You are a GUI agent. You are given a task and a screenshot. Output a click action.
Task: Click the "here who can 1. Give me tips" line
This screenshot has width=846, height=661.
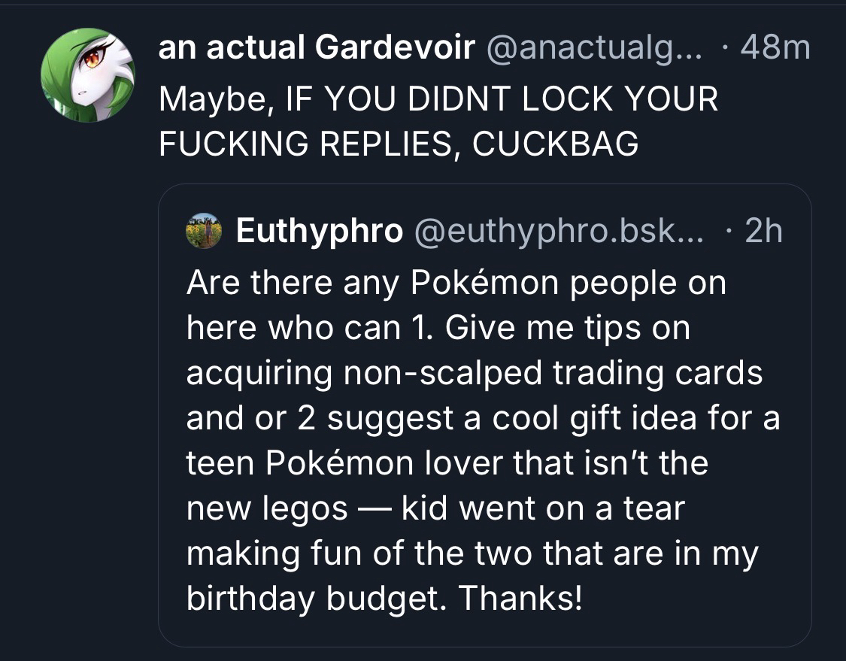[438, 329]
